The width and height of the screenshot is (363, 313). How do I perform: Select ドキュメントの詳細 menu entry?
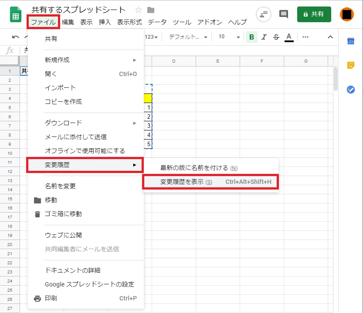pos(86,270)
